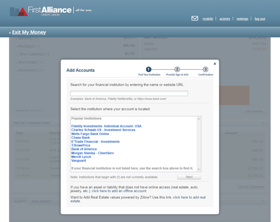Click the -$90.00 transaction amount
280x222 pixels.
point(257,150)
